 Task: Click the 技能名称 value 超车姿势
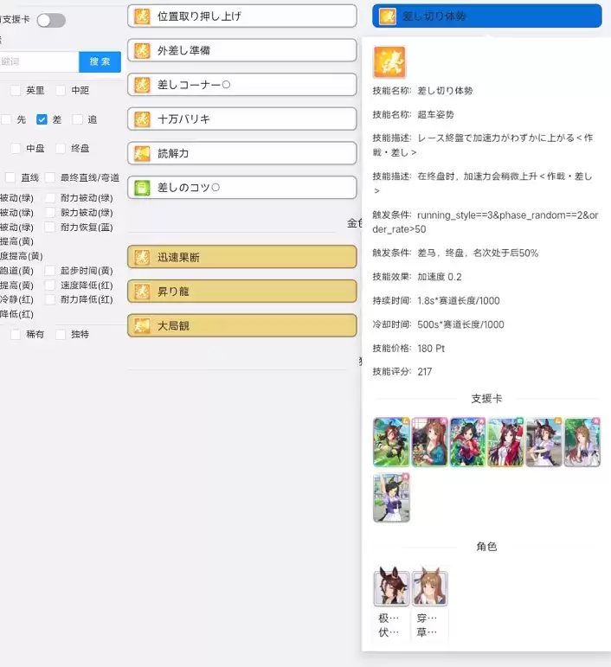pos(435,114)
